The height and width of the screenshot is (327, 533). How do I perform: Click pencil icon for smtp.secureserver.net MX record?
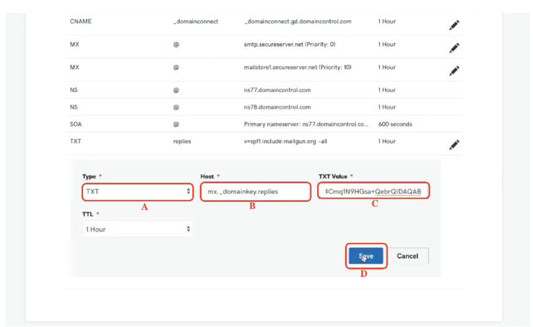(454, 48)
